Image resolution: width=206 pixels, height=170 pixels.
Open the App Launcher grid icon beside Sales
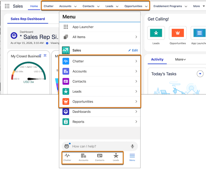[x=7, y=6]
